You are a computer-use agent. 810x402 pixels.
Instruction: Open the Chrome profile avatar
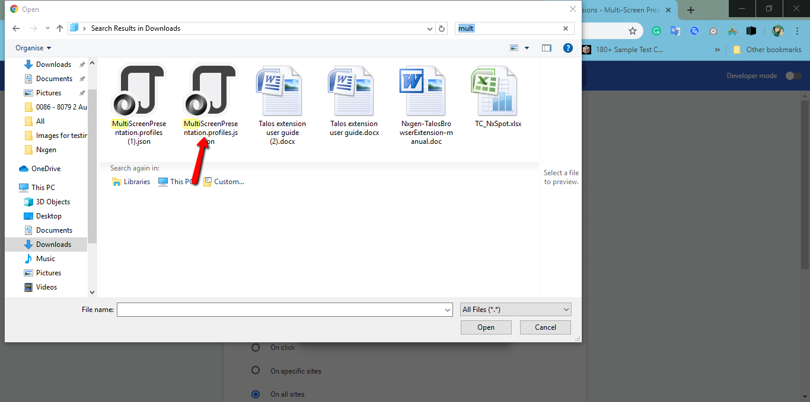click(778, 31)
